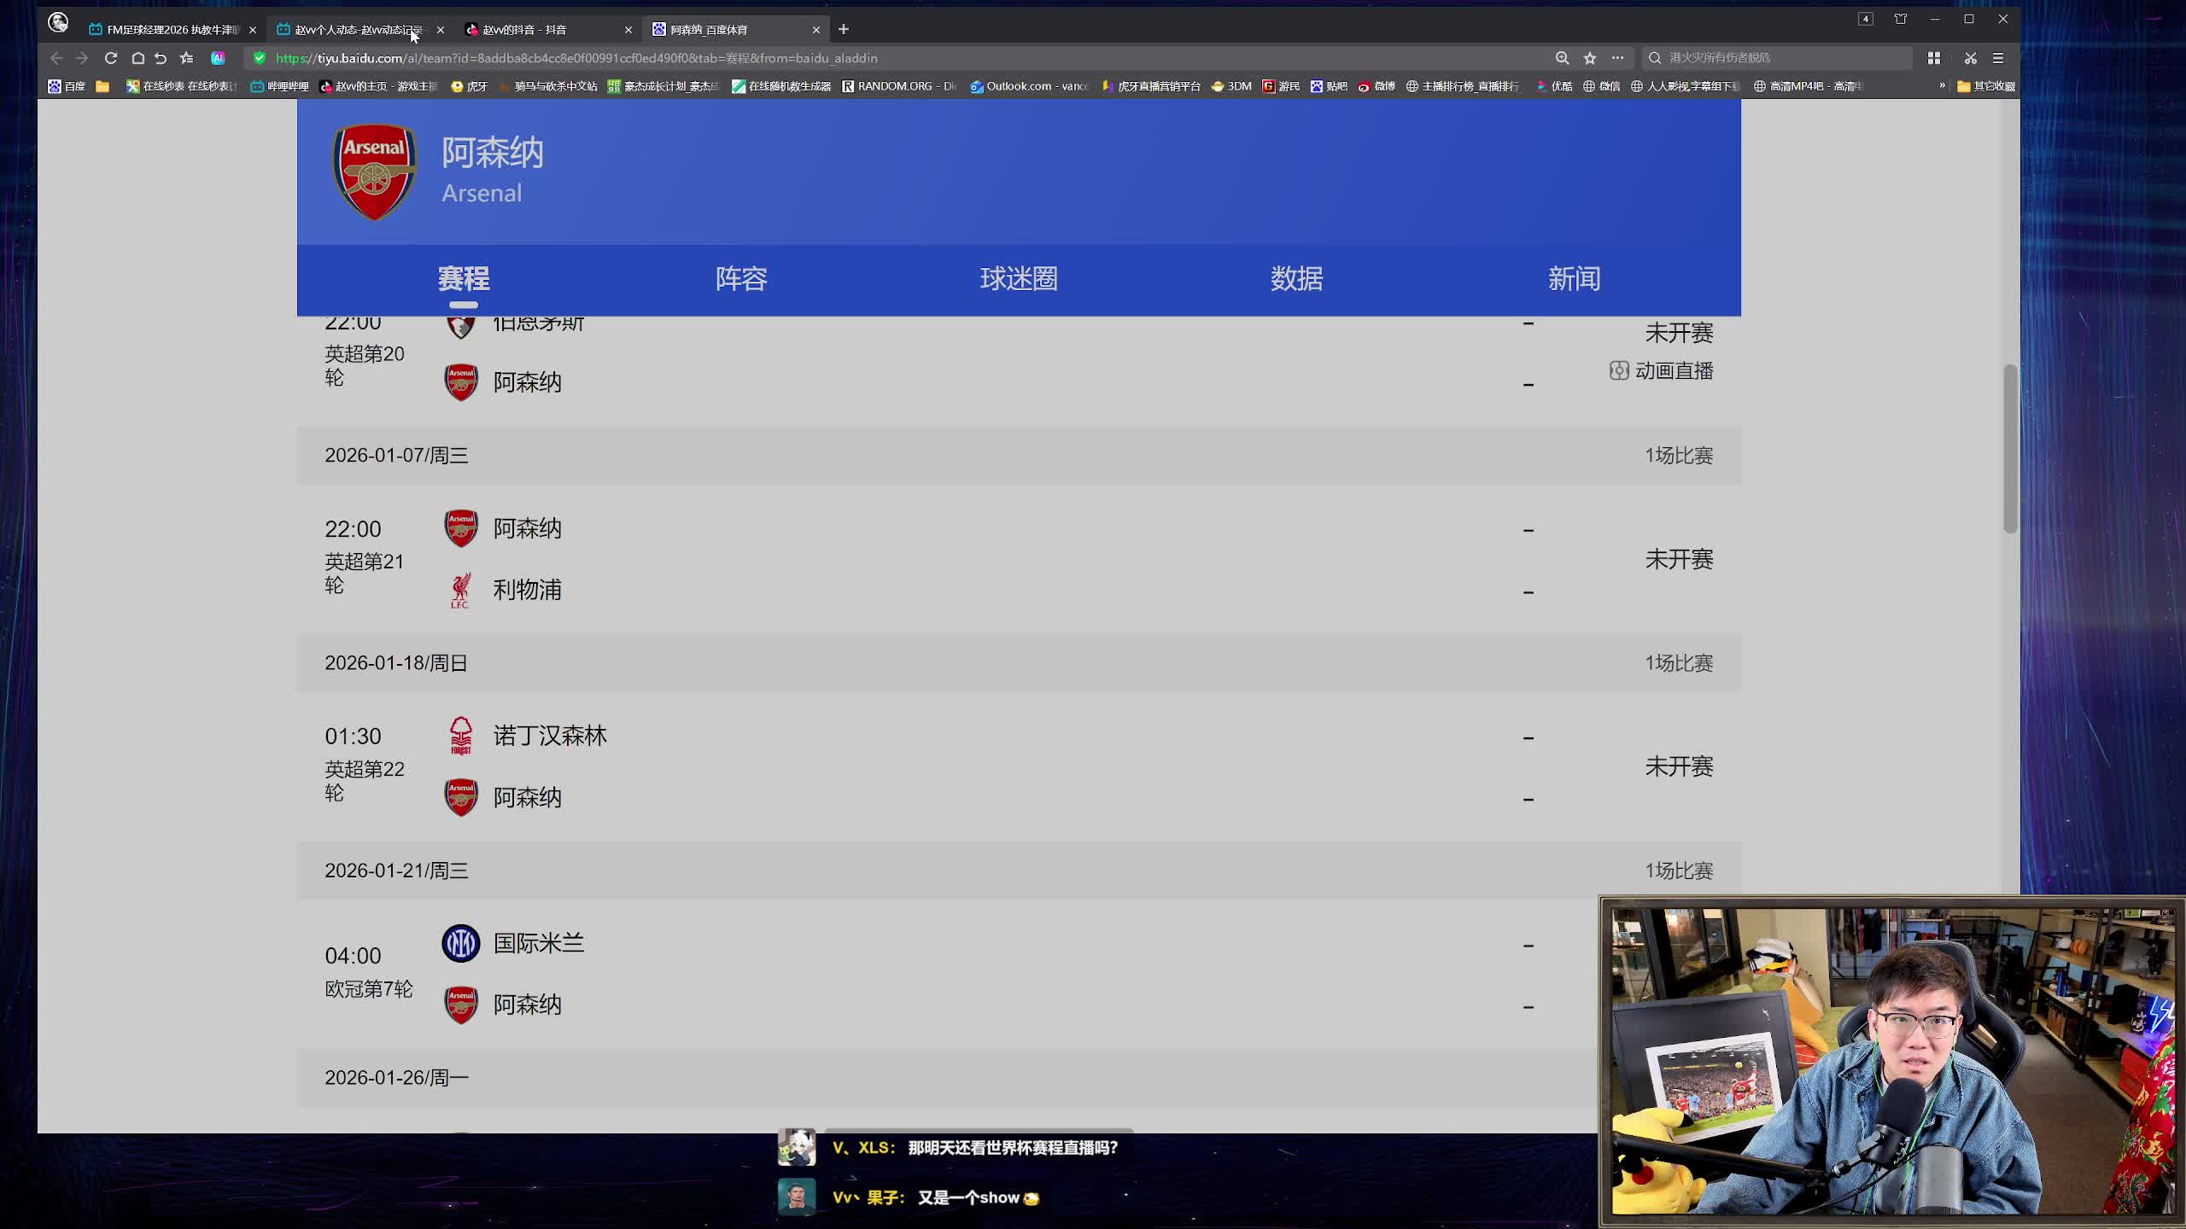This screenshot has width=2186, height=1229.
Task: Open the browser hamburger main menu
Action: pyautogui.click(x=1998, y=58)
